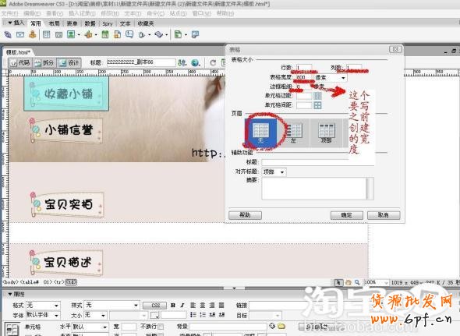Enable the 不换行 no-wrap checkbox
Image resolution: width=460 pixels, height=336 pixels.
click(160, 327)
